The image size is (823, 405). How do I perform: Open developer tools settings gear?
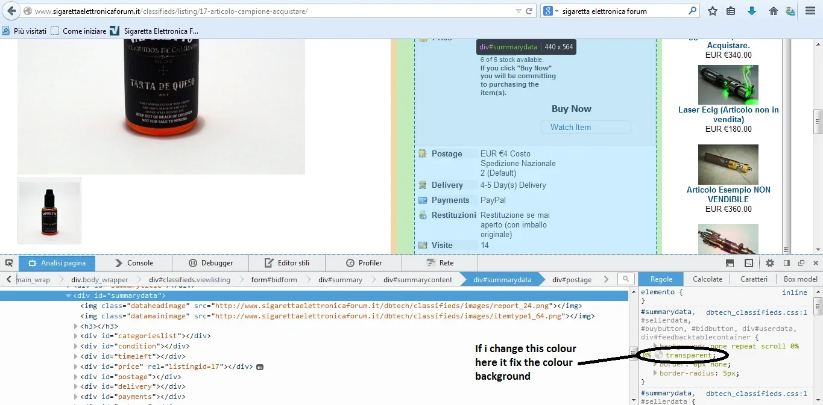point(770,263)
